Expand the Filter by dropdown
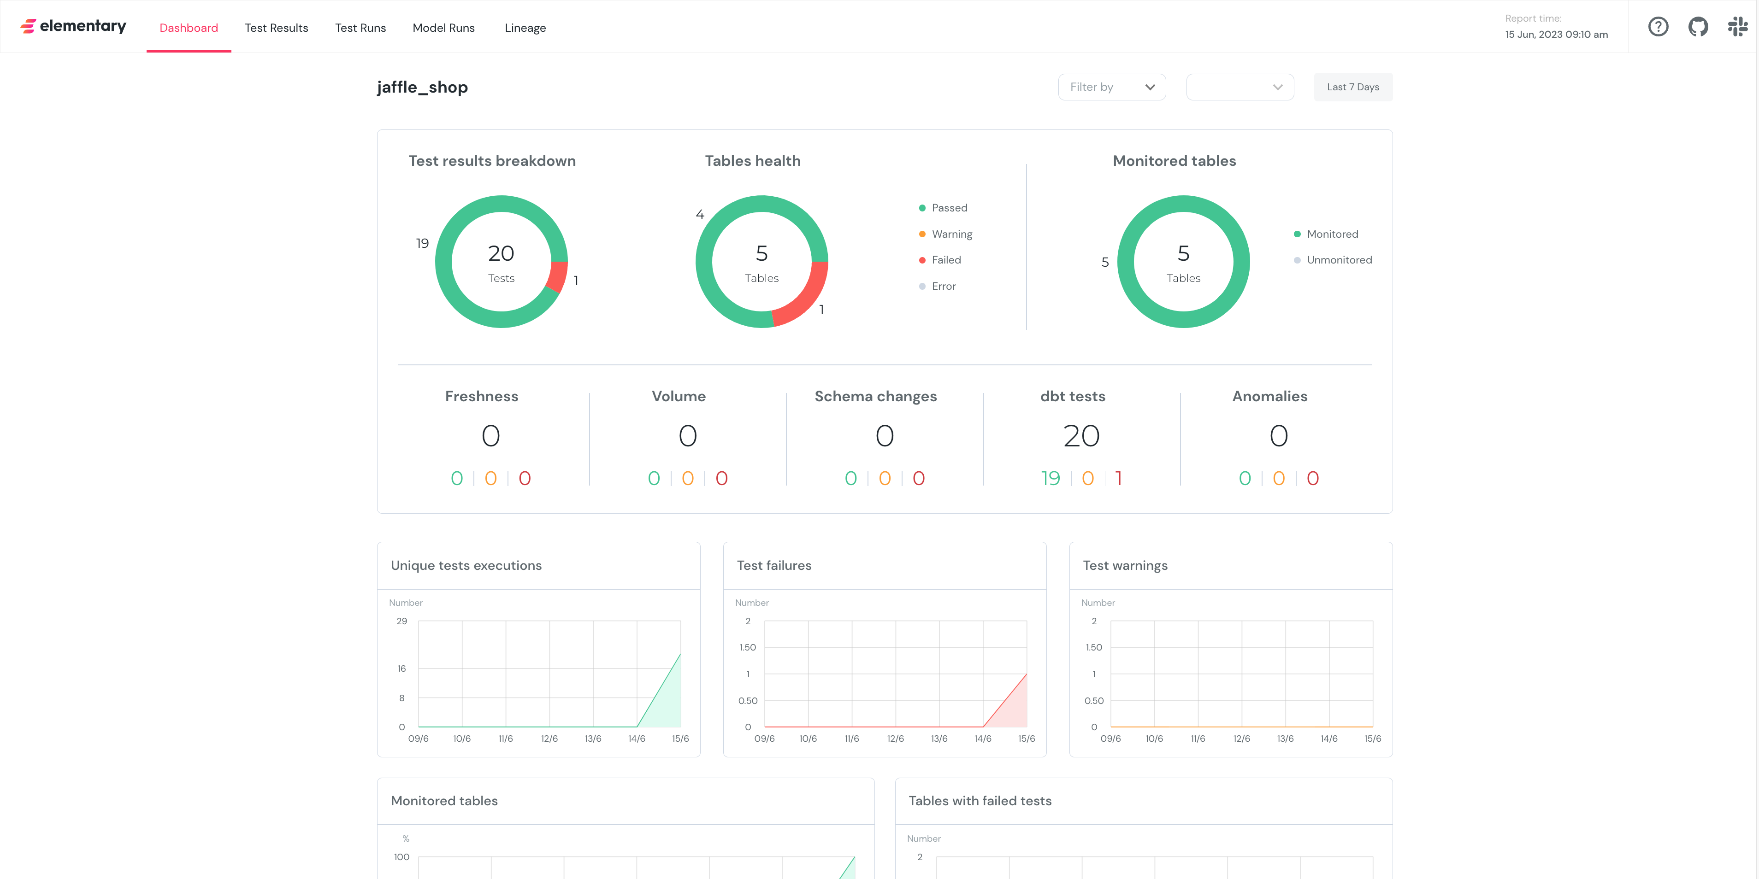Image resolution: width=1759 pixels, height=879 pixels. [1100, 87]
